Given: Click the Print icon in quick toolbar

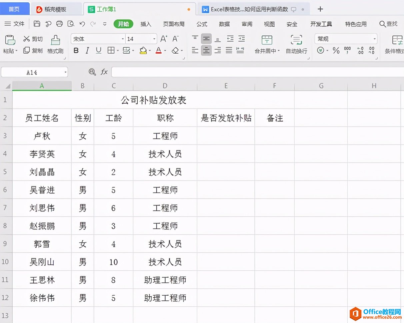Looking at the screenshot, I should pyautogui.click(x=59, y=24).
